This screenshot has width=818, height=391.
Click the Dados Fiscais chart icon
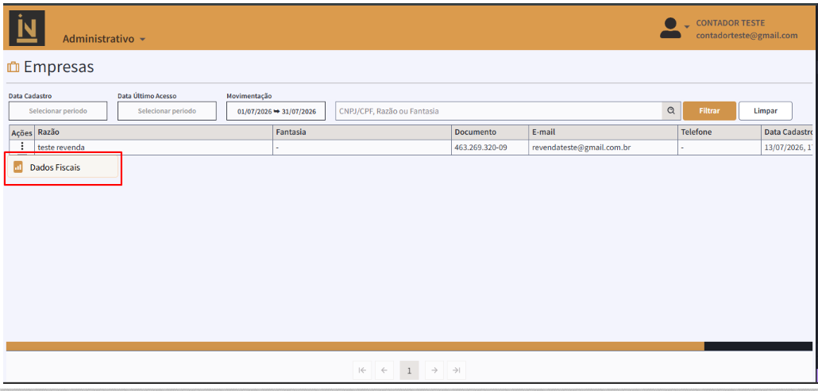[17, 167]
